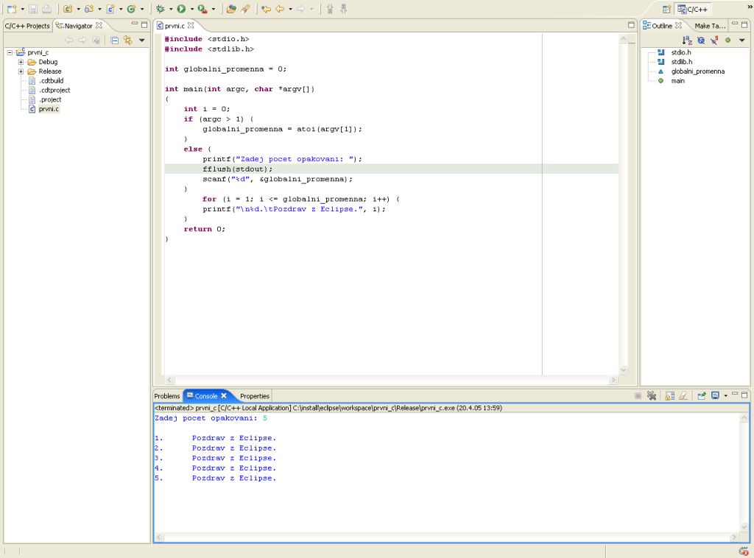The image size is (754, 558).
Task: Click the editor's horizontal scrollbar
Action: point(390,381)
